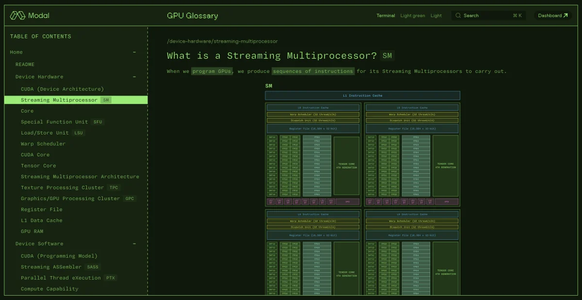Image resolution: width=582 pixels, height=300 pixels.
Task: Go to Register File page
Action: coord(42,210)
